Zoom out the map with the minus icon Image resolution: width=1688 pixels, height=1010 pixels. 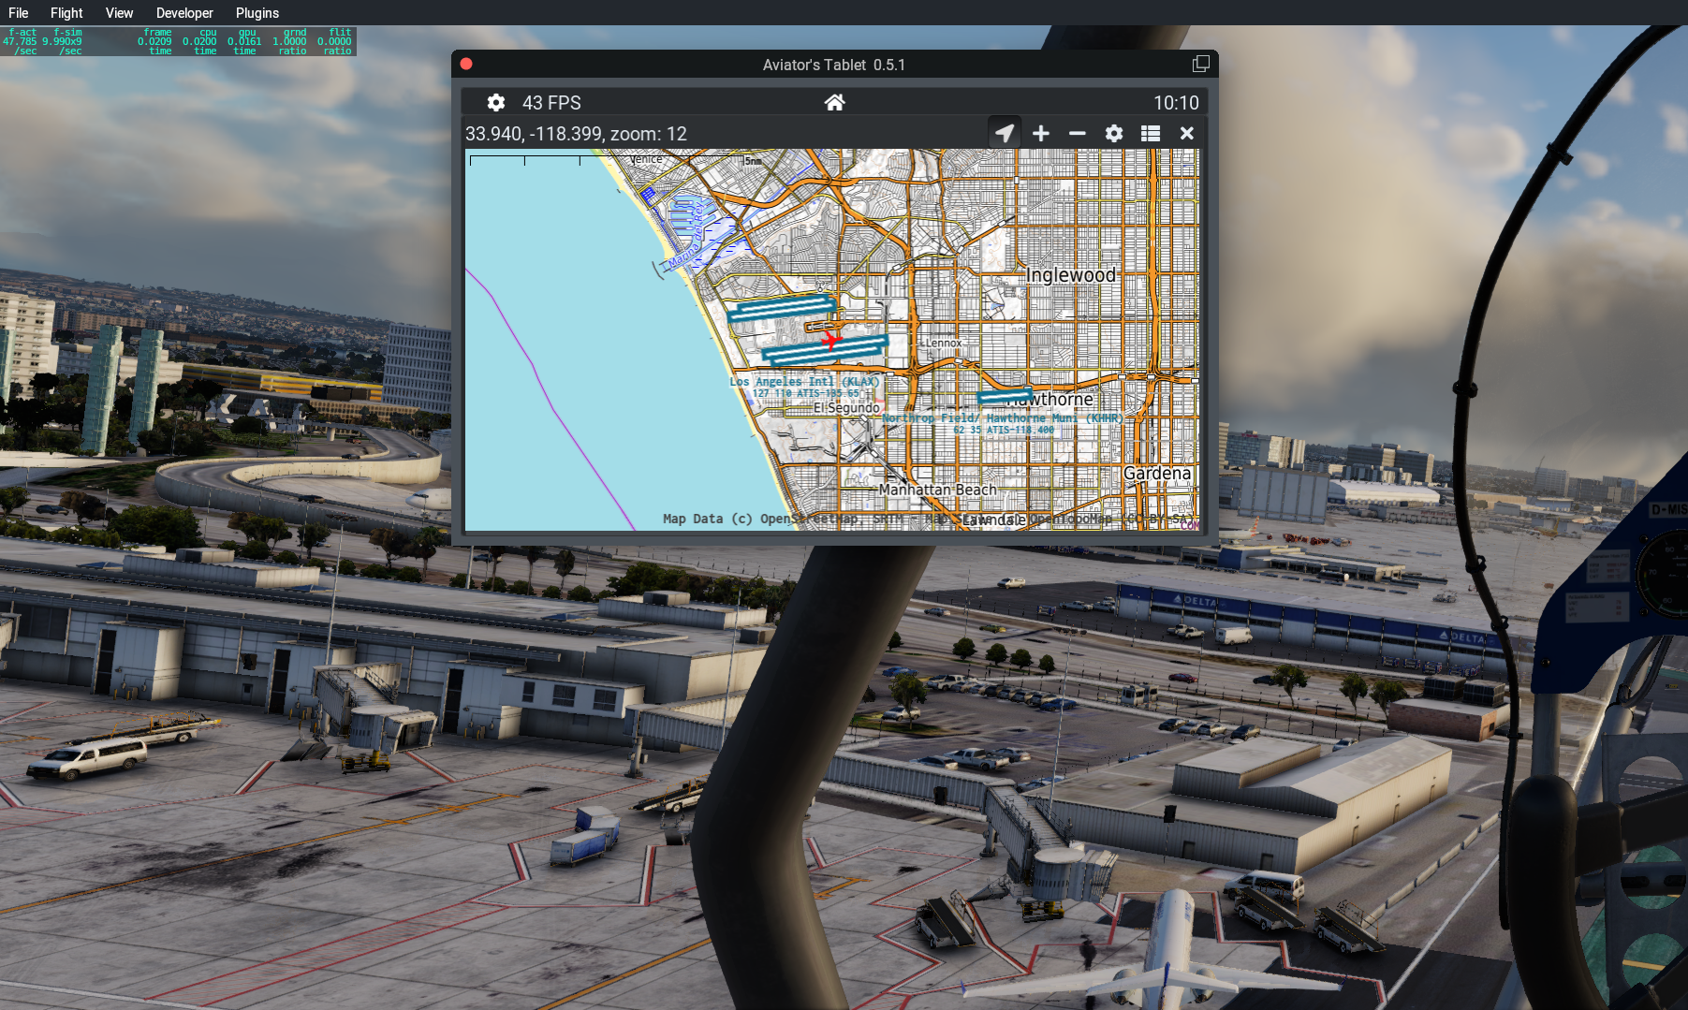[x=1078, y=134]
